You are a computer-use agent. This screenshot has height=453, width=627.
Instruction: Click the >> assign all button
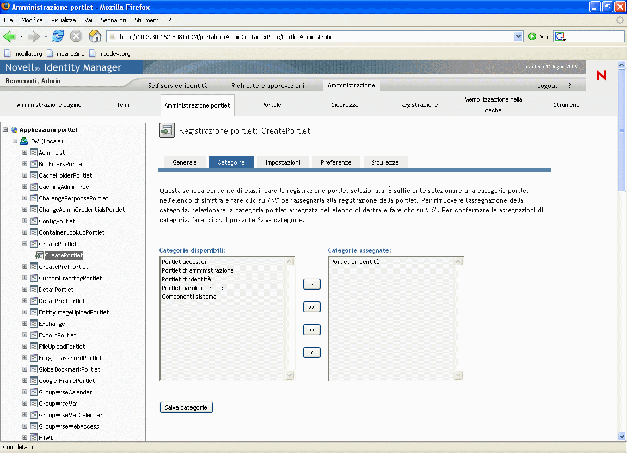pos(312,307)
